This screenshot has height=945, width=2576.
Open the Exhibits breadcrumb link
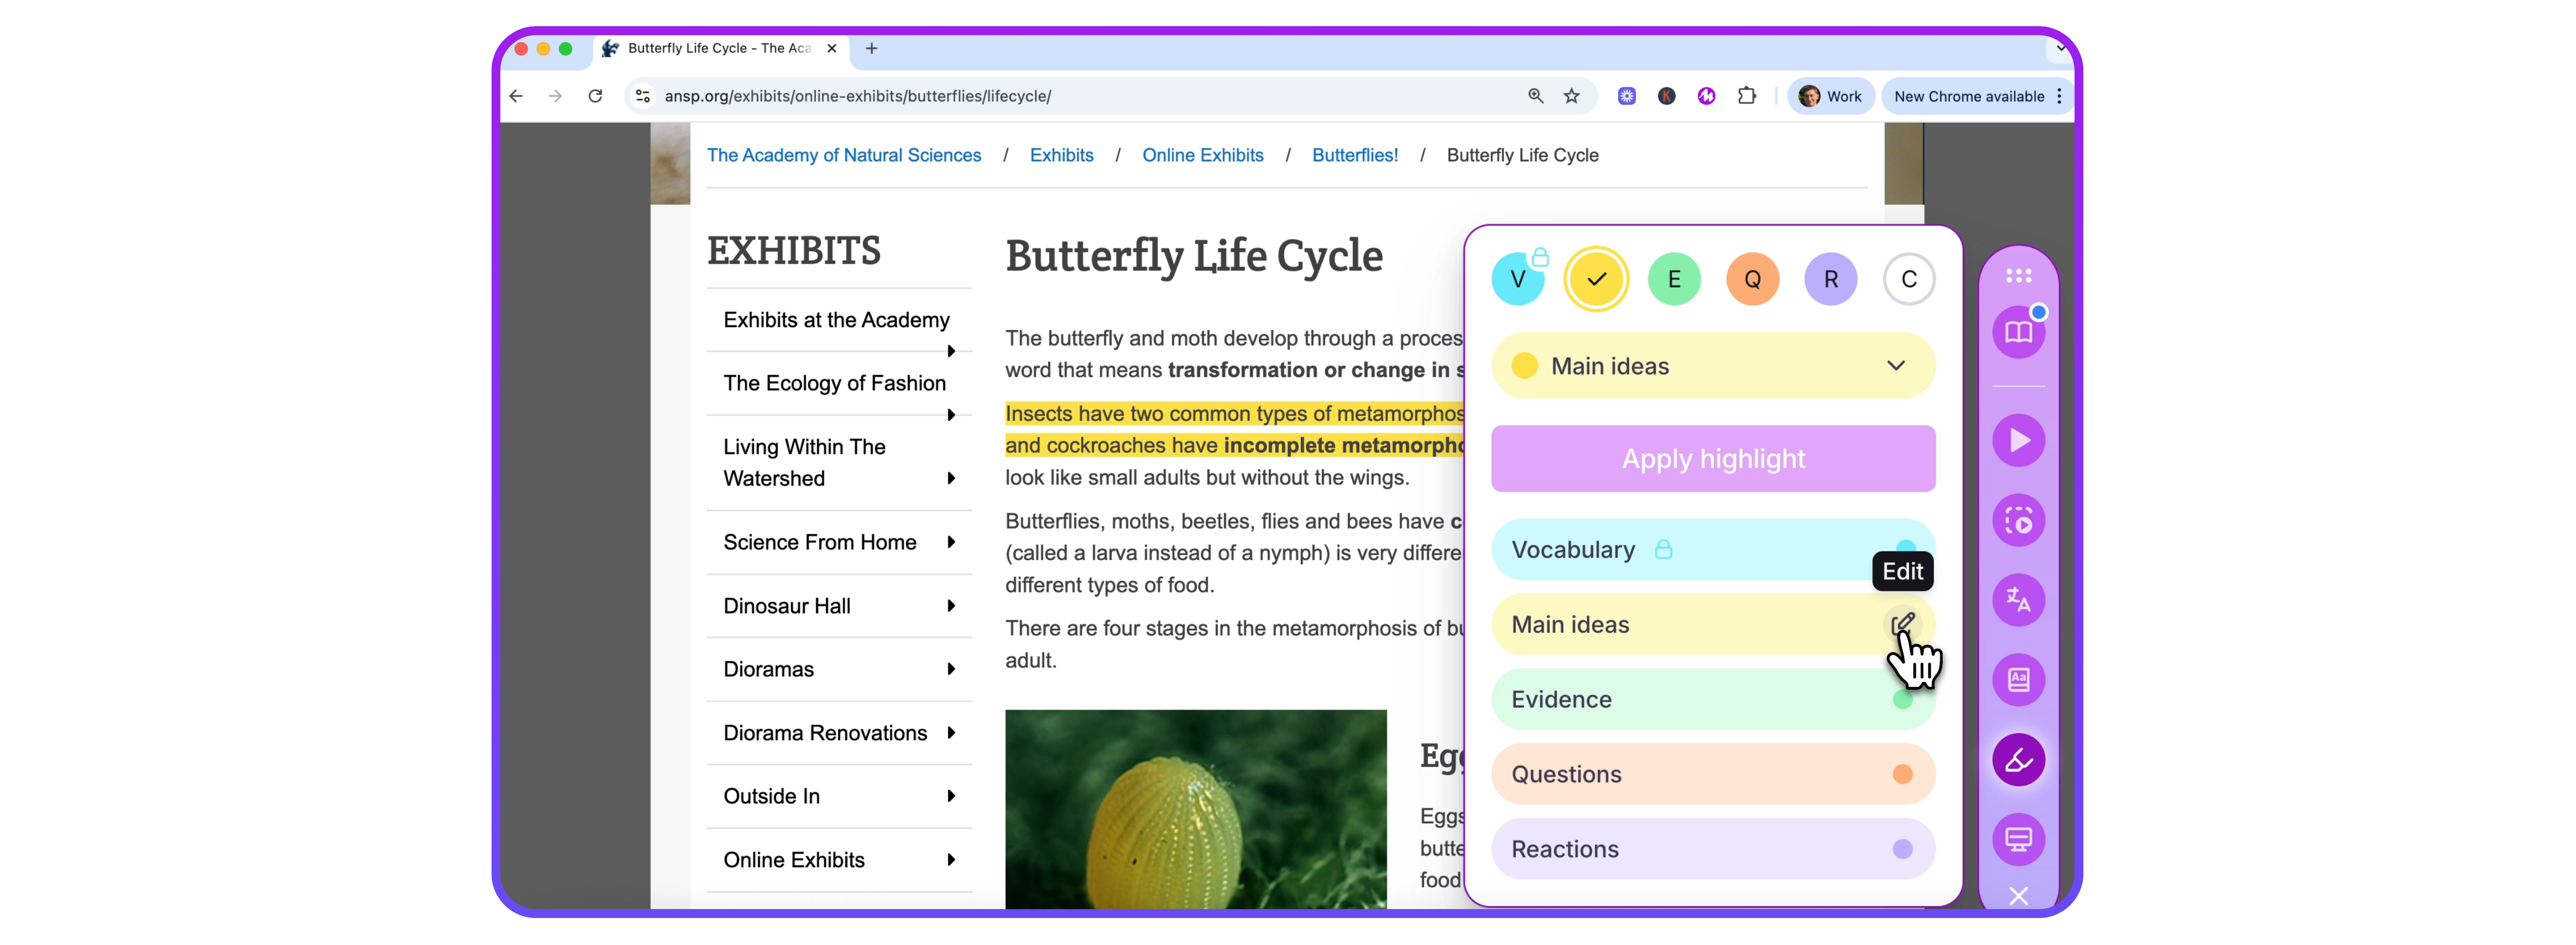[x=1061, y=155]
